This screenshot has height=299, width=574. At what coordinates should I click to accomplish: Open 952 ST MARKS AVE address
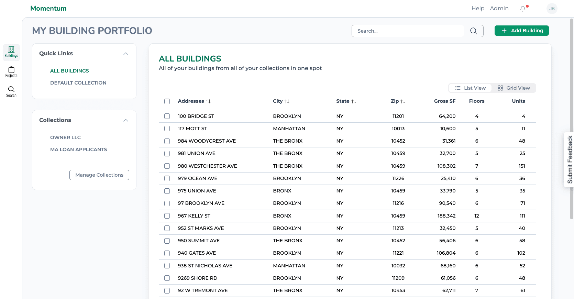(x=201, y=228)
